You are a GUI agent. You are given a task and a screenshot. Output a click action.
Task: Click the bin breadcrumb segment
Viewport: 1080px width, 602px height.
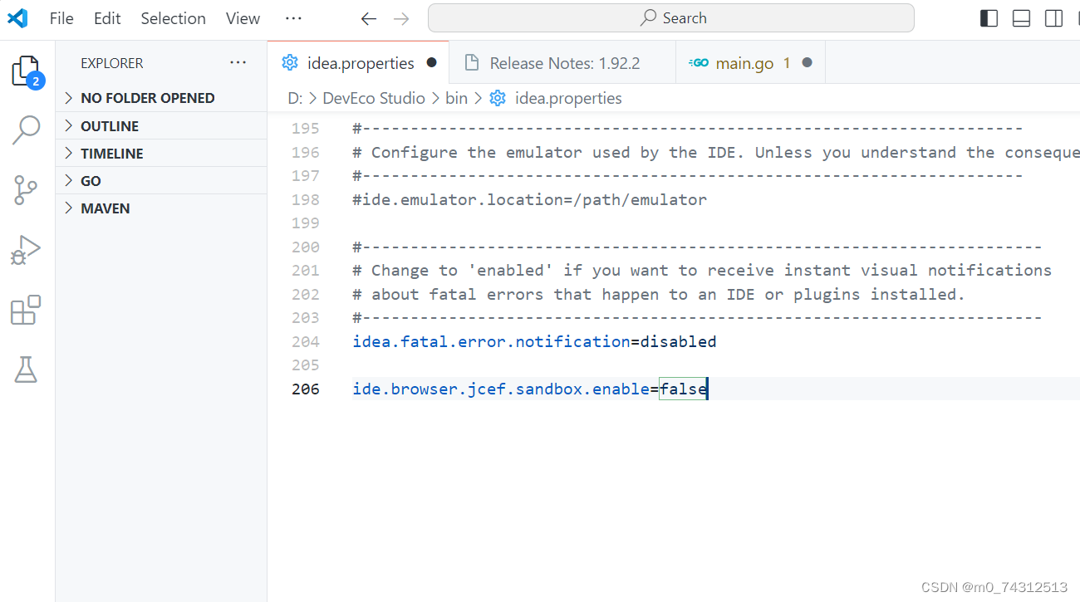tap(456, 98)
